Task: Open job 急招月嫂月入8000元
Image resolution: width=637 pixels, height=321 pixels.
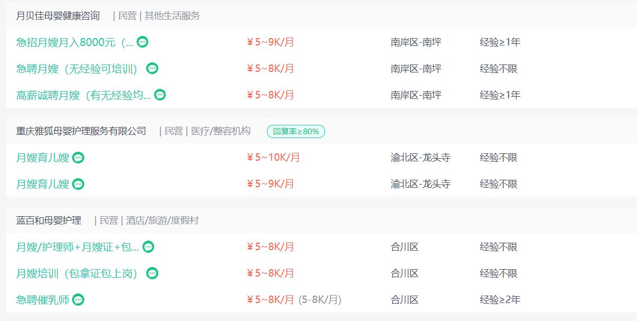Action: click(x=75, y=42)
